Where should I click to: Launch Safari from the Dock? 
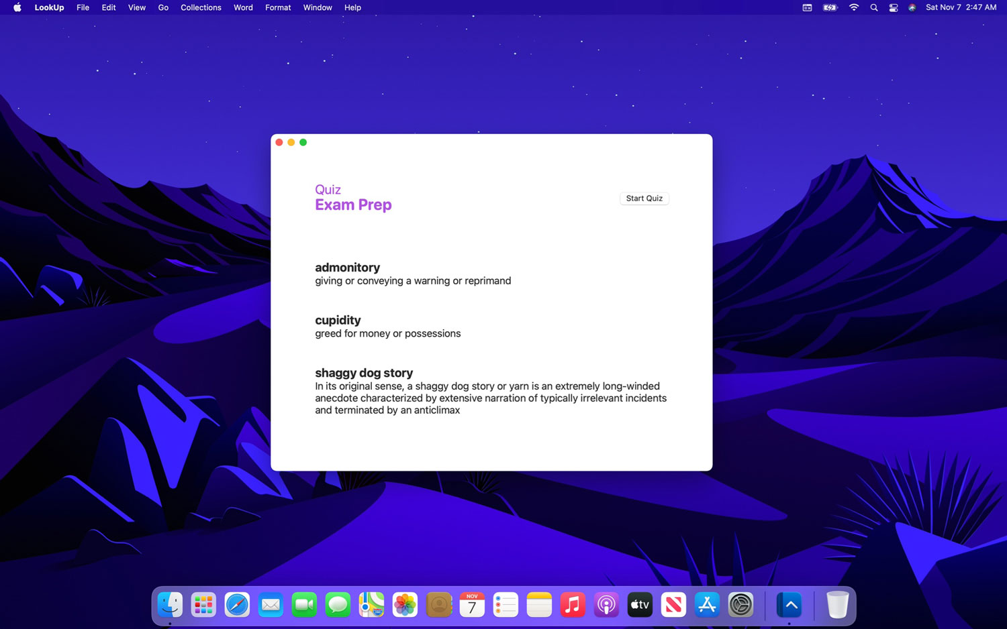(237, 605)
